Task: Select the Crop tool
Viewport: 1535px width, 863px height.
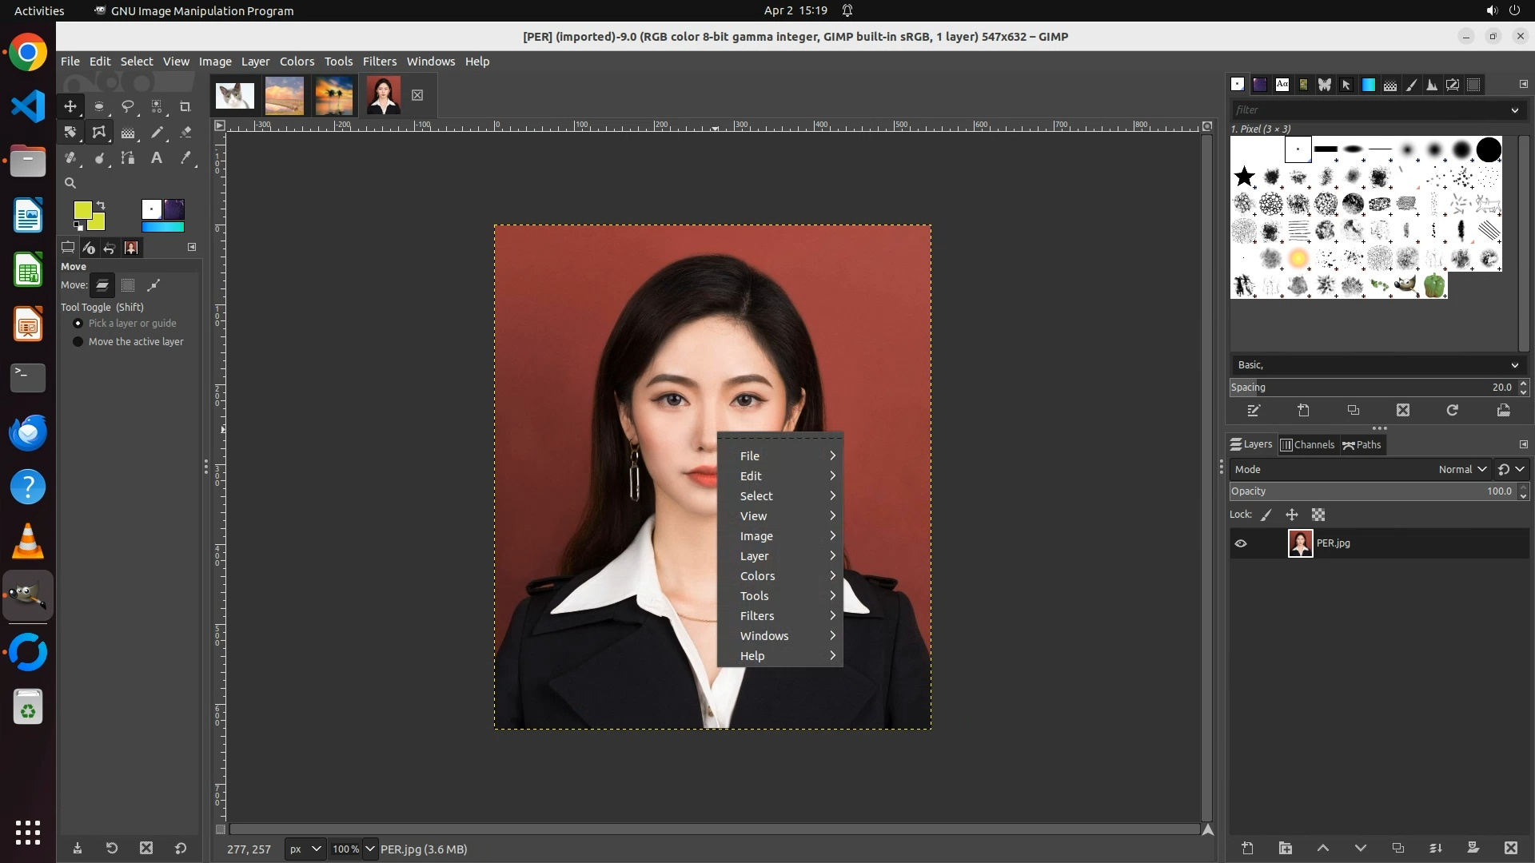Action: tap(185, 106)
